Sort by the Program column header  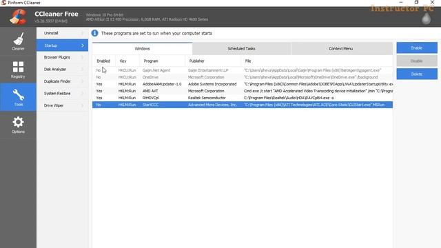(163, 61)
